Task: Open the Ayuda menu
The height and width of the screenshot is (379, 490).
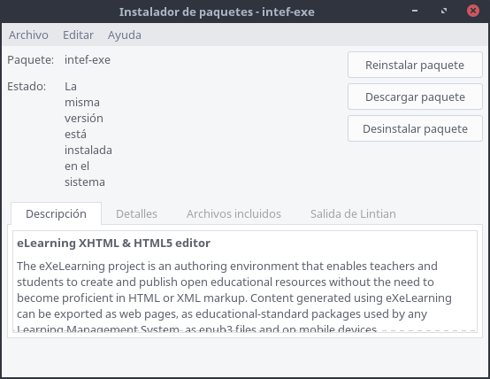Action: 125,35
